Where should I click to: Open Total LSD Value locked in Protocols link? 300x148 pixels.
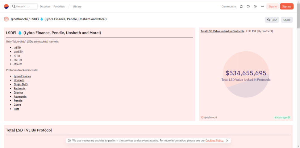click(222, 31)
